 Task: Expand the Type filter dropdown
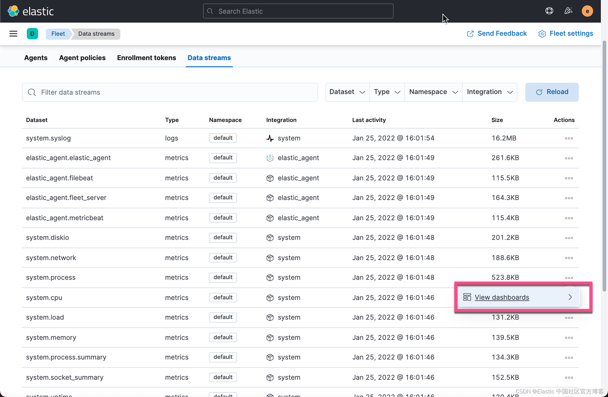click(x=387, y=92)
